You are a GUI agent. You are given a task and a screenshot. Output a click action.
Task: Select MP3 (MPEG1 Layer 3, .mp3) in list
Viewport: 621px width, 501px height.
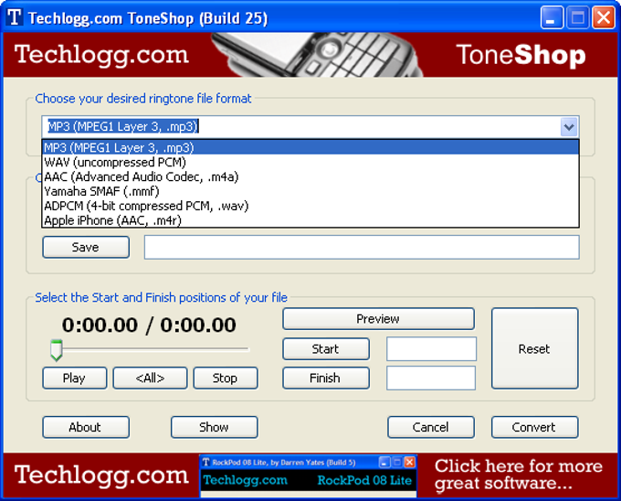pos(310,147)
